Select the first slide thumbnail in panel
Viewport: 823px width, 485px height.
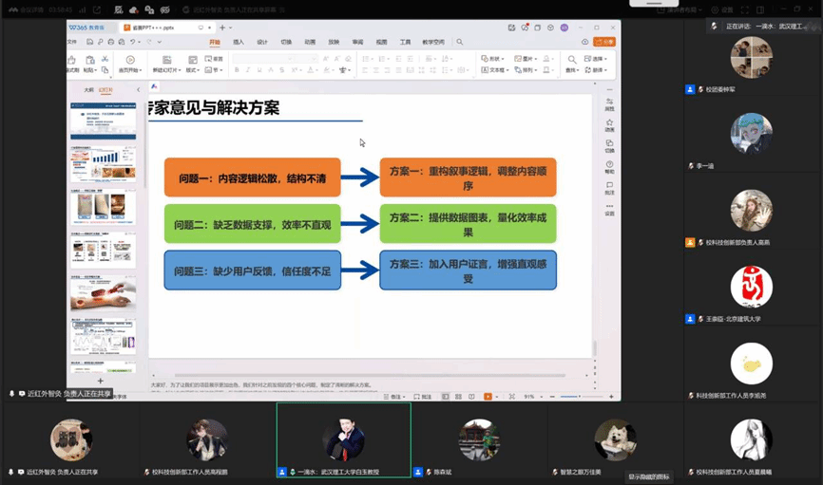click(103, 121)
